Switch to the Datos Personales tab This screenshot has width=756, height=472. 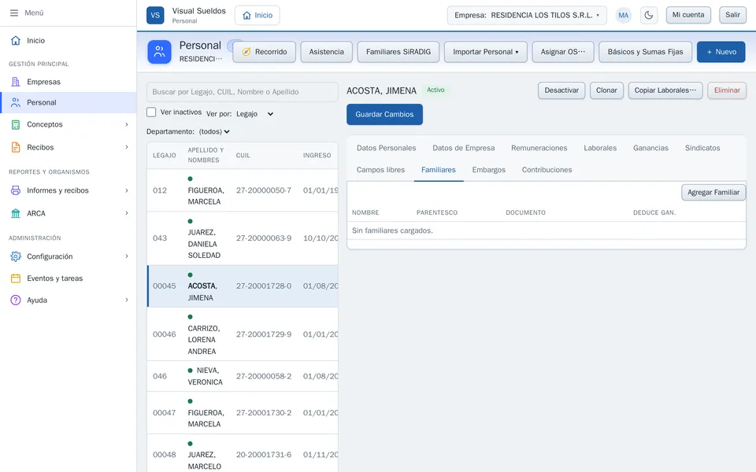tap(386, 148)
